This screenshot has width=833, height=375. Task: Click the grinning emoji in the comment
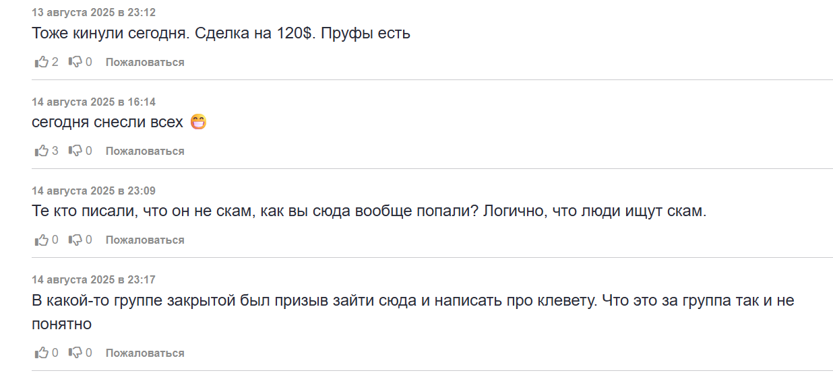[198, 123]
